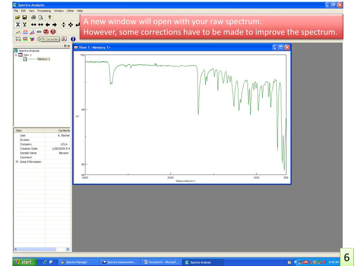Viewport: 355px width, 266px height.
Task: Select the Company value UCLA
Action: (64, 144)
